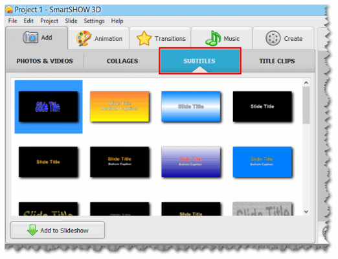Switch to the Create tab
This screenshot has height=259, width=338.
[284, 38]
